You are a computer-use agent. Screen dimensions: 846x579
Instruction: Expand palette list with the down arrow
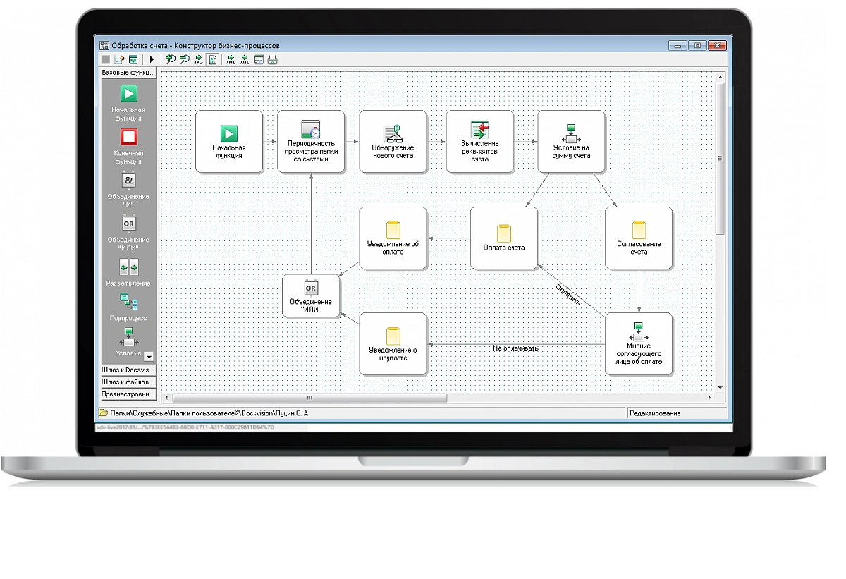pyautogui.click(x=148, y=357)
